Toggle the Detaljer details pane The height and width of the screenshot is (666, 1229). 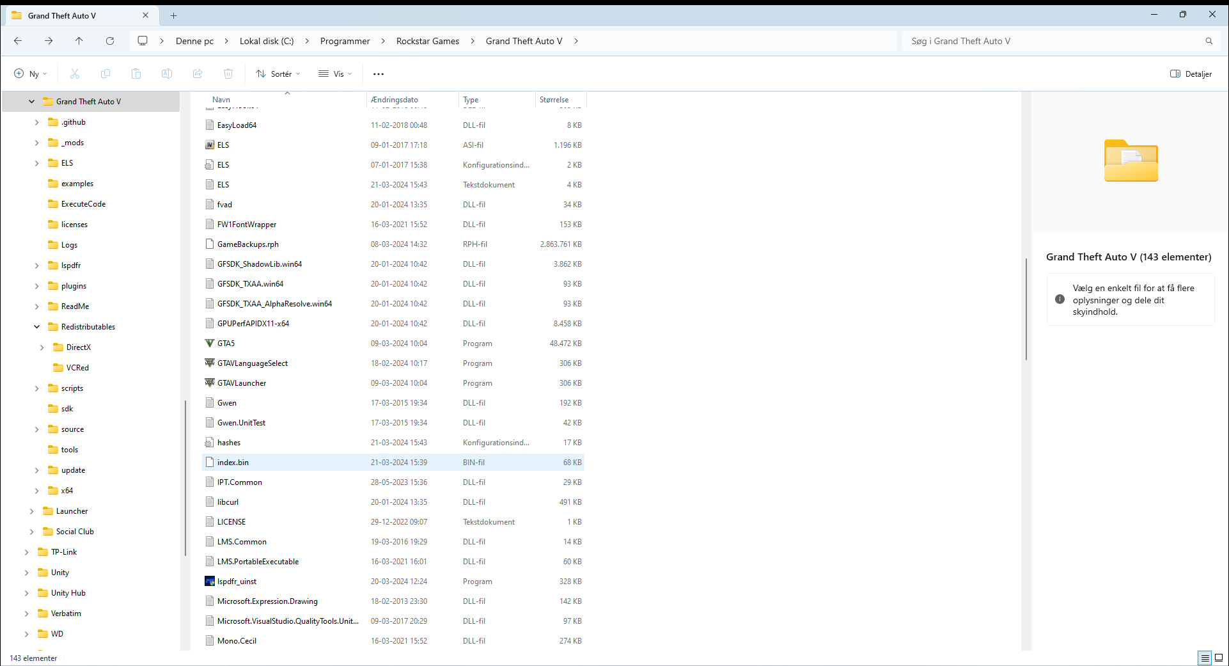(x=1191, y=74)
